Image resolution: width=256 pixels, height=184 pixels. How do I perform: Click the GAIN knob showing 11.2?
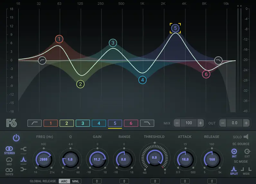(x=97, y=159)
